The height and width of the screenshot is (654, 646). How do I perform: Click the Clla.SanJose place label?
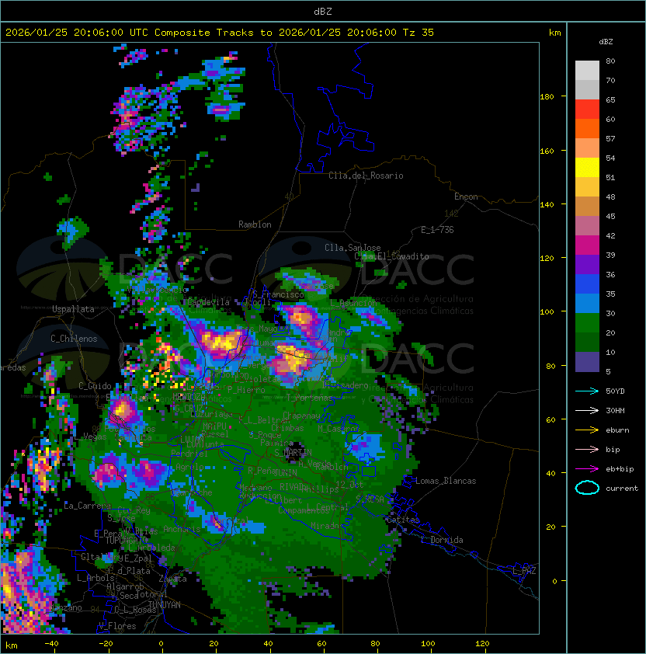pos(353,248)
